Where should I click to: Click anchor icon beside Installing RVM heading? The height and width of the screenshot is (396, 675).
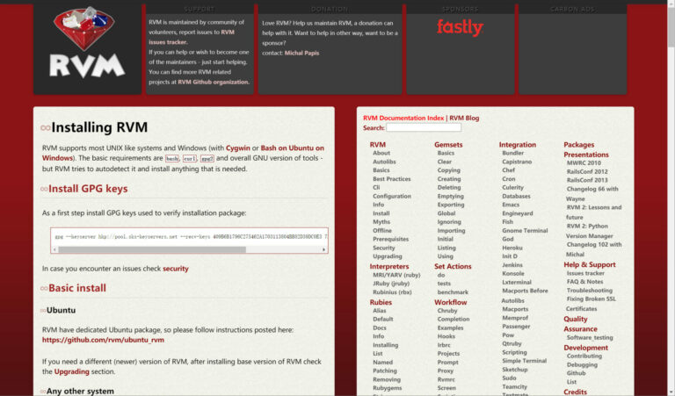click(x=45, y=127)
